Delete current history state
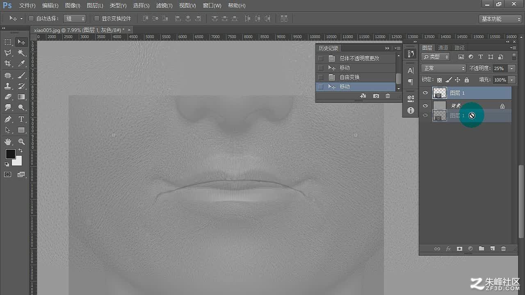The image size is (525, 295). point(388,96)
